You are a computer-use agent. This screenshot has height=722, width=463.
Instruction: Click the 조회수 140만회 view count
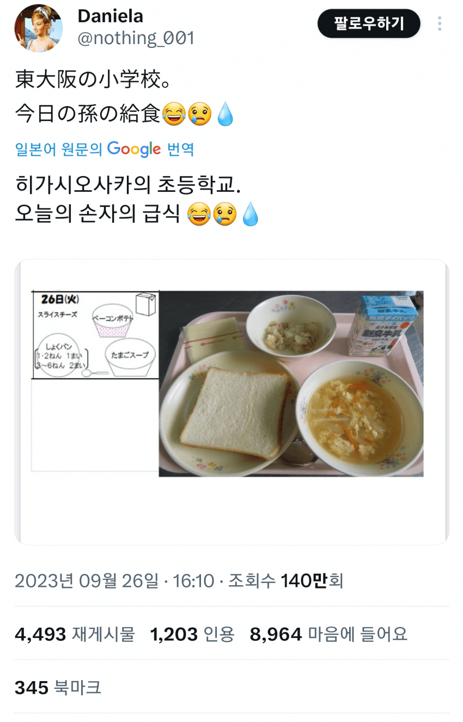[285, 581]
